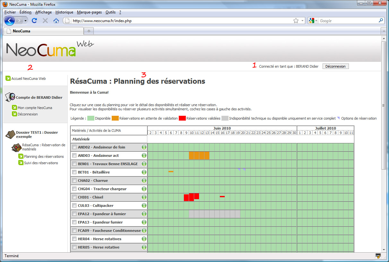The height and width of the screenshot is (262, 389).
Task: Enable CHI01 Chisel checkbox
Action: coord(74,197)
